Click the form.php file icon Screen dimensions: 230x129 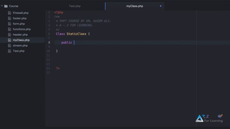[10, 24]
